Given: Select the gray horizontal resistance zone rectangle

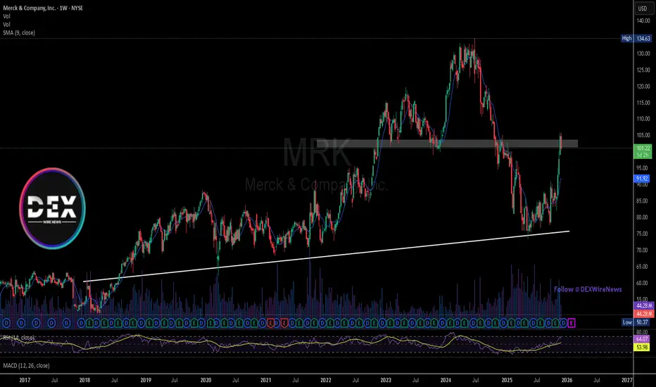Looking at the screenshot, I should coord(447,144).
